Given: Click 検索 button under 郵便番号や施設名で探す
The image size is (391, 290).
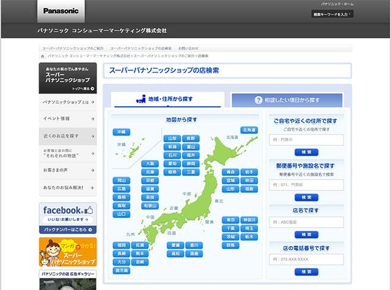Looking at the screenshot, I should click(307, 197).
